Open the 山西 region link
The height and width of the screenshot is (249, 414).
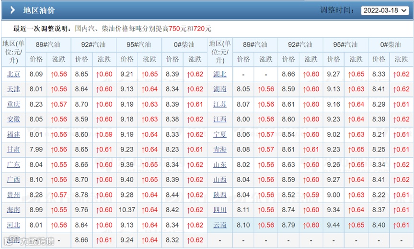pos(220,180)
